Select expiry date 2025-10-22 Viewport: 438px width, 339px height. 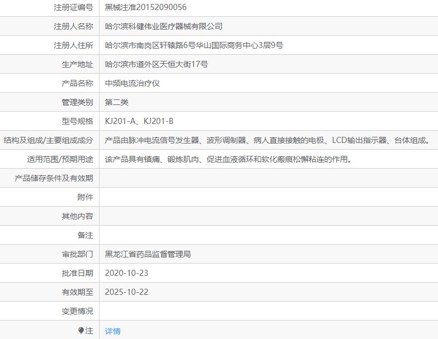point(126,292)
